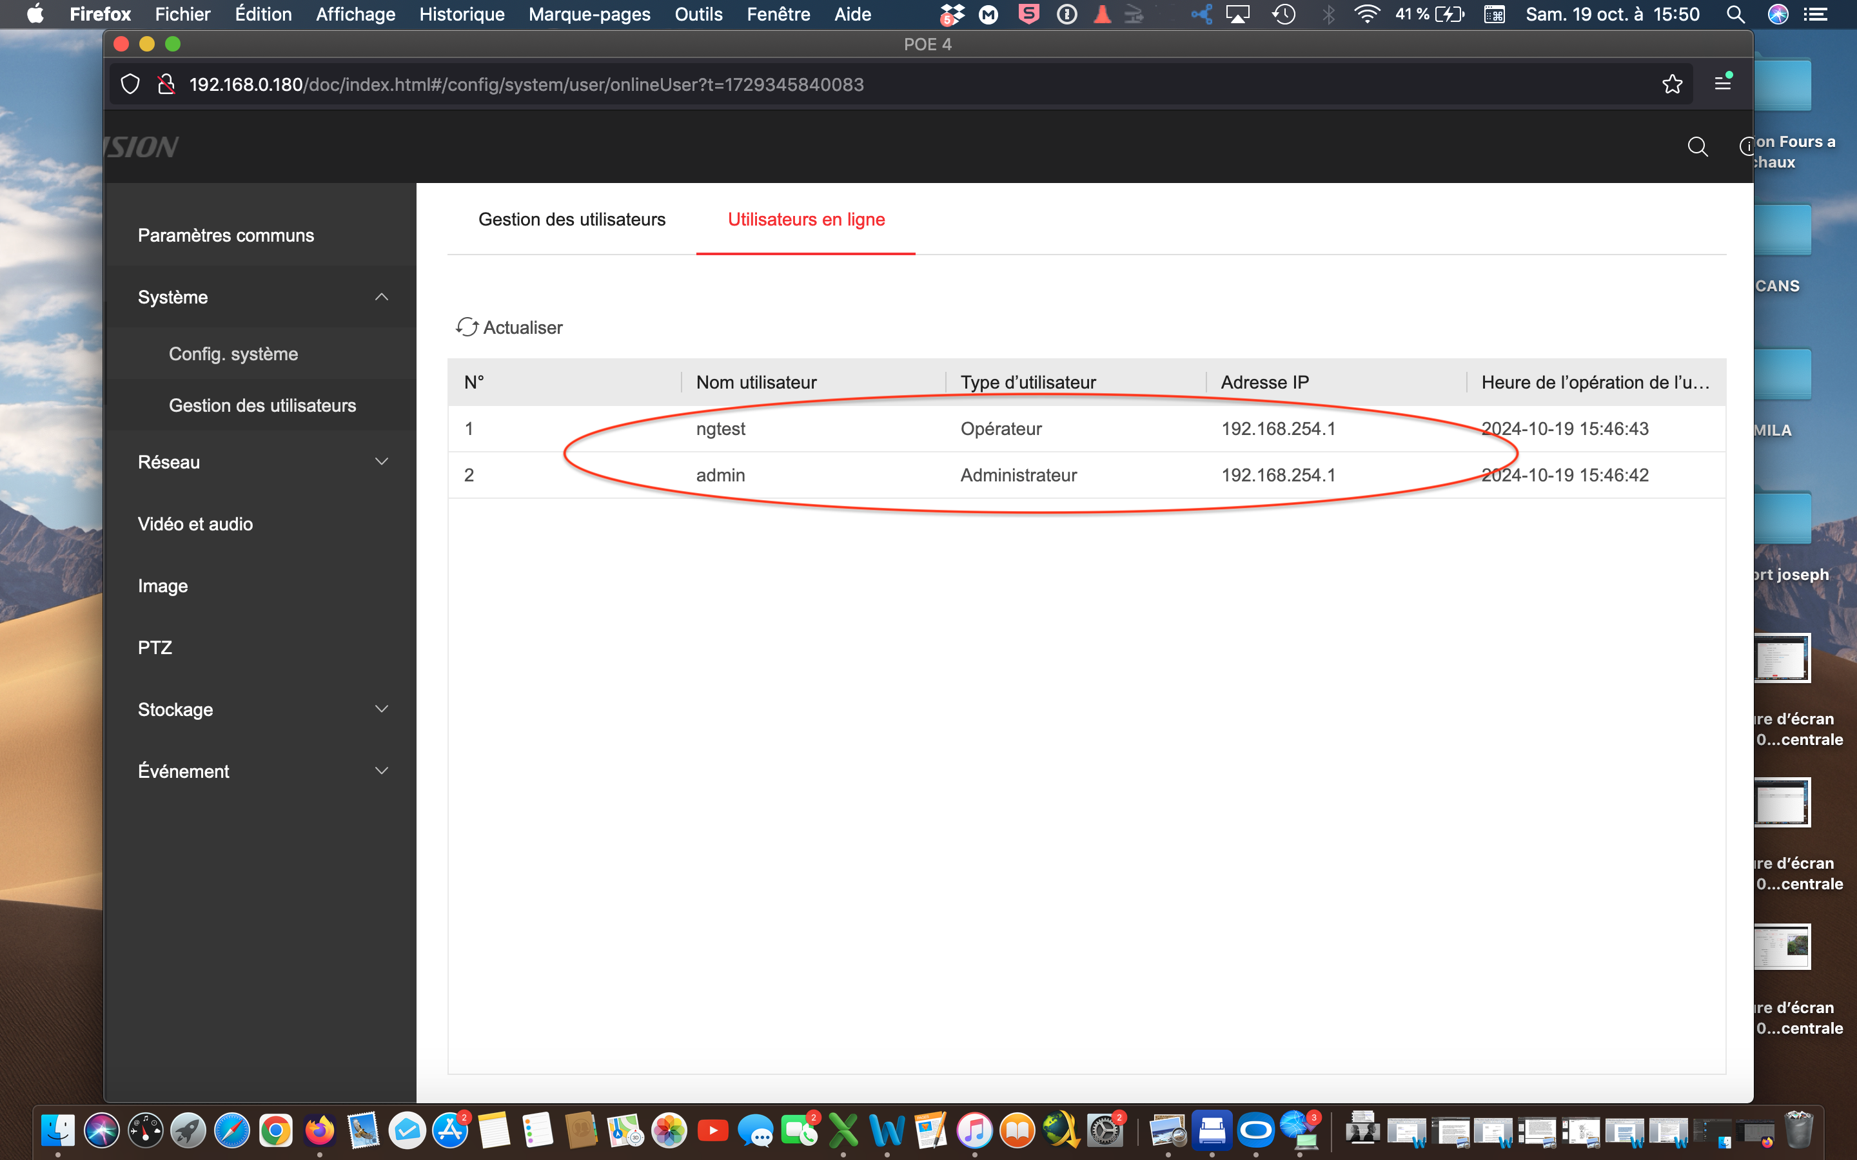Screen dimensions: 1857x1160
Task: Bookmark page with the star icon
Action: [1672, 84]
